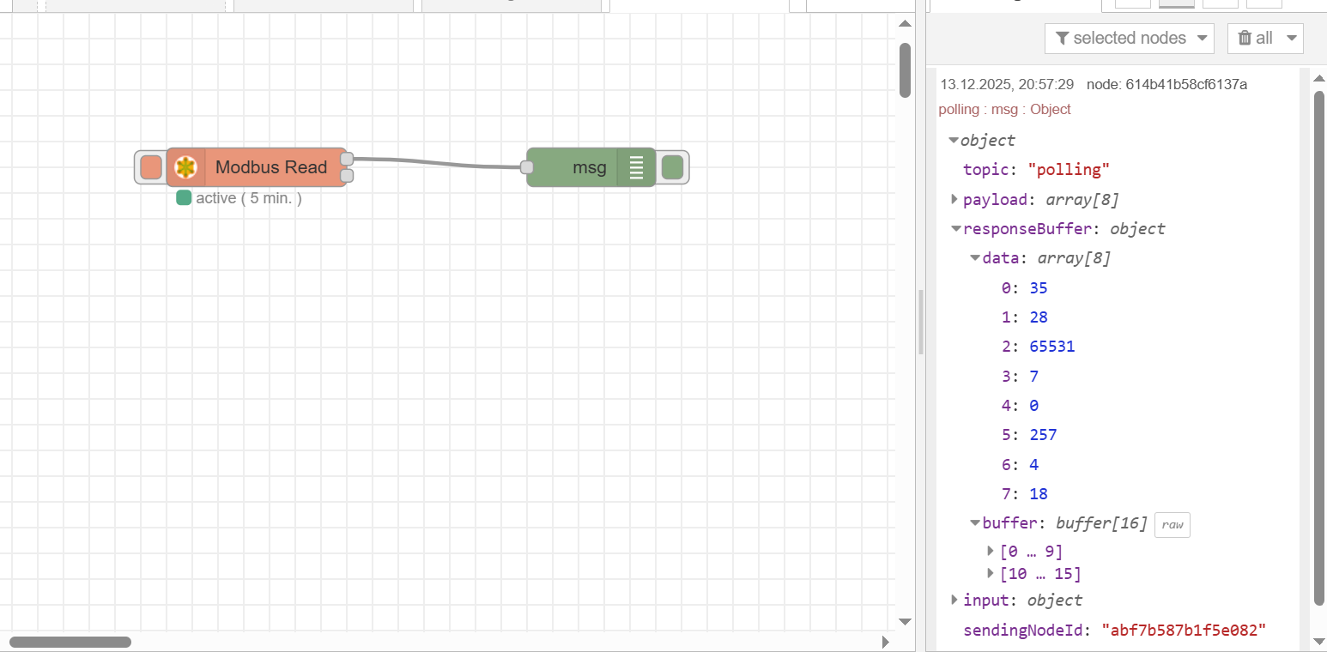Open the clear 'all' dropdown arrow
Image resolution: width=1327 pixels, height=652 pixels.
[1291, 38]
